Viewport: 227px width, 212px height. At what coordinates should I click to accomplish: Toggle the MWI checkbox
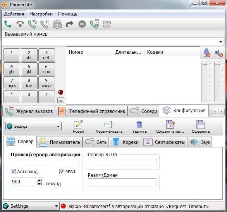(62, 172)
